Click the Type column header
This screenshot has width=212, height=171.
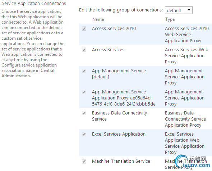[x=170, y=19]
